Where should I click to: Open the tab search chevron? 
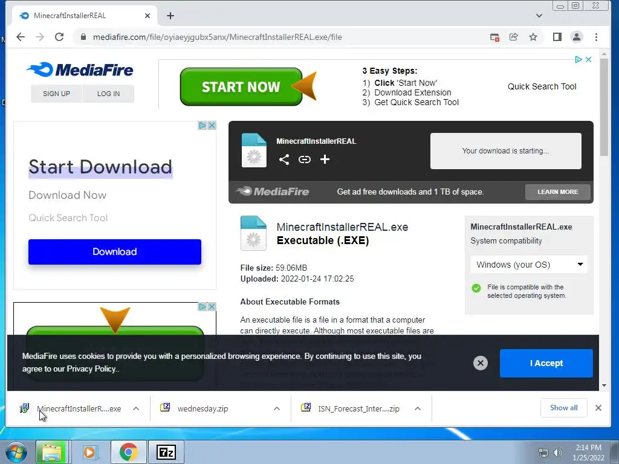pyautogui.click(x=539, y=16)
